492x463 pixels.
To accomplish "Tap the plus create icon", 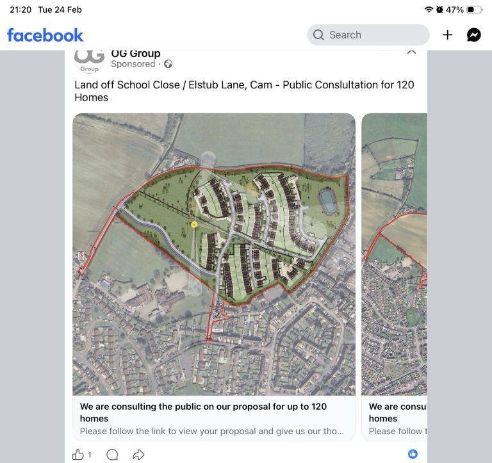I will (447, 35).
